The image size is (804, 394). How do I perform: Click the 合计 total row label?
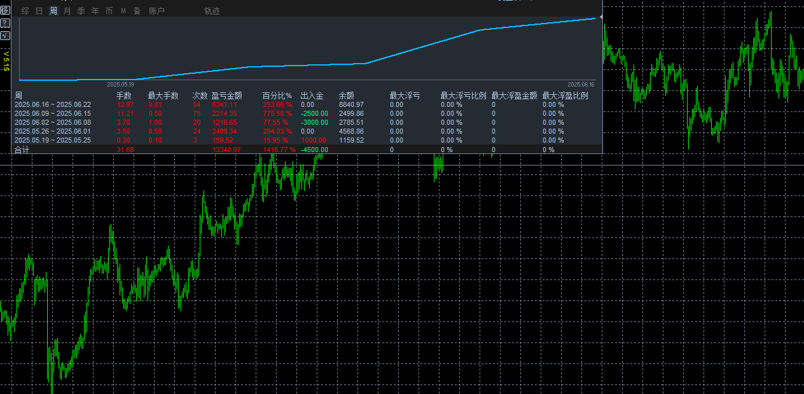click(x=22, y=150)
